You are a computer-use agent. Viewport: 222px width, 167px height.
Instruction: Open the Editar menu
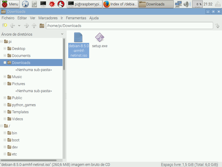(x=22, y=18)
